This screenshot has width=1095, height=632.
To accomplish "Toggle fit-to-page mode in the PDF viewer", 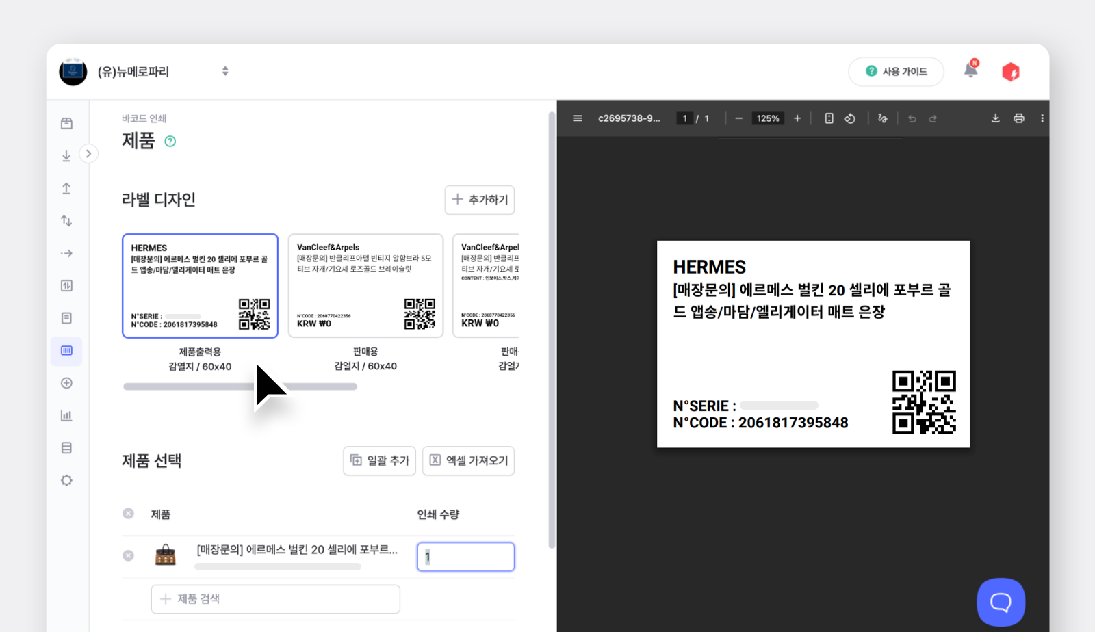I will click(828, 118).
